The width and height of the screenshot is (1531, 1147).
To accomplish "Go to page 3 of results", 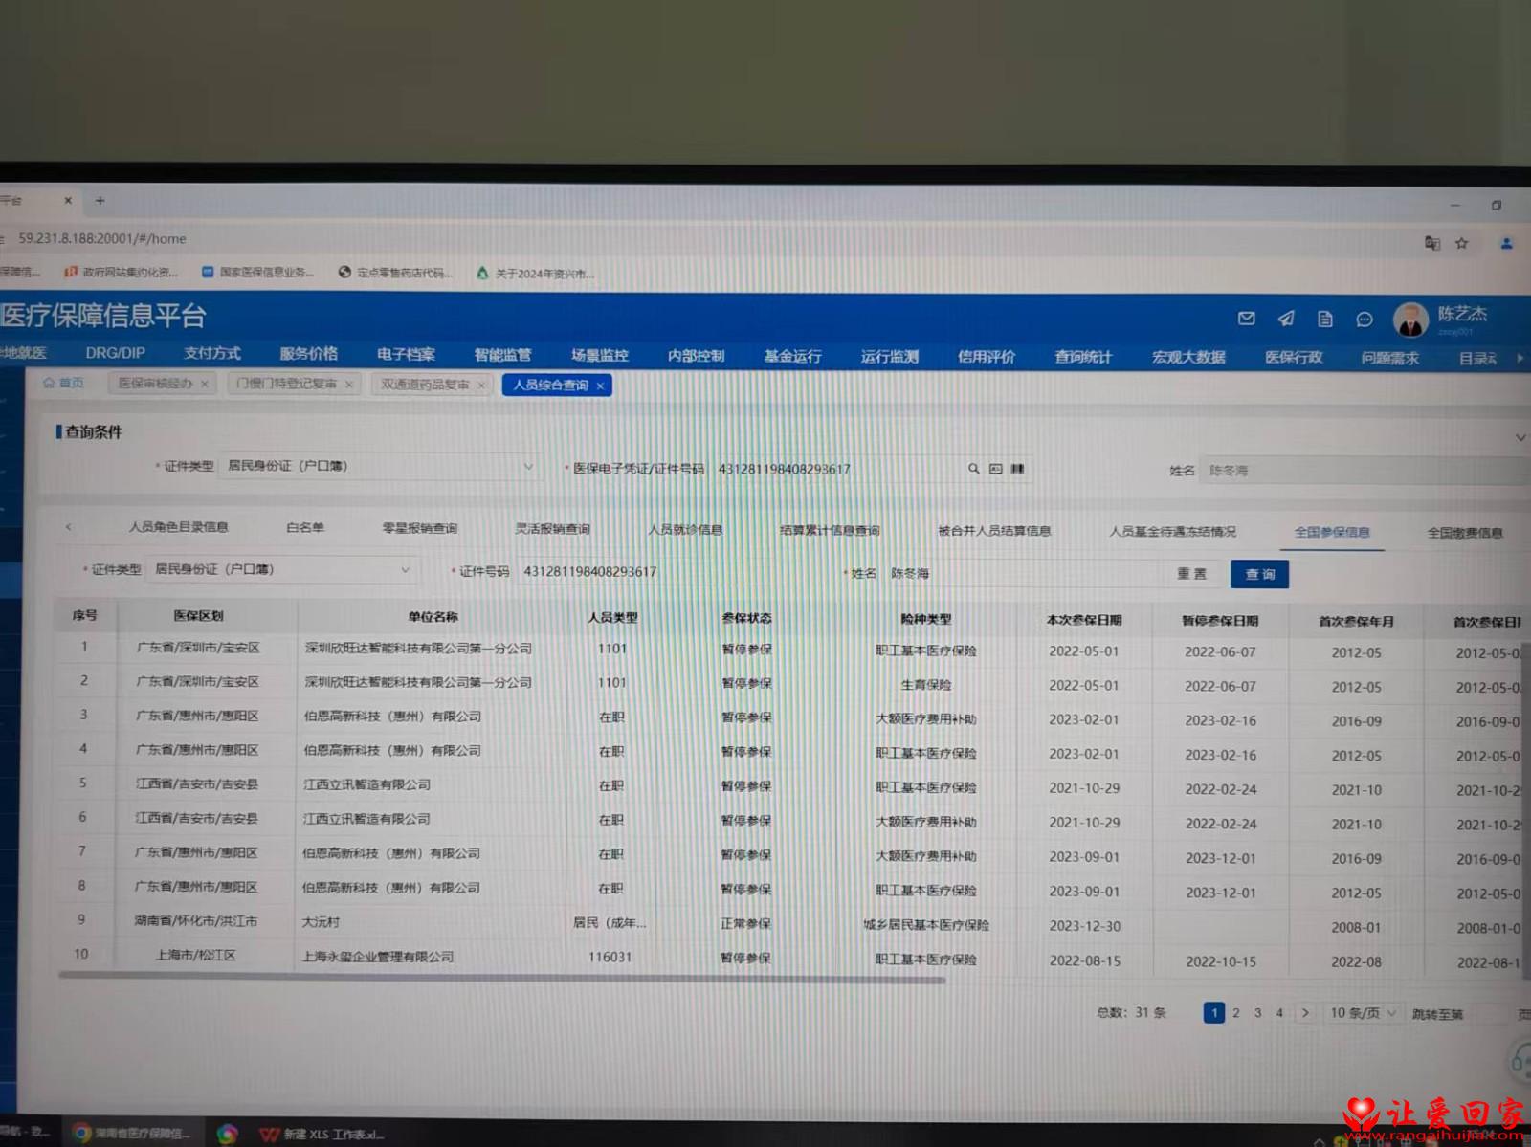I will click(x=1257, y=1012).
